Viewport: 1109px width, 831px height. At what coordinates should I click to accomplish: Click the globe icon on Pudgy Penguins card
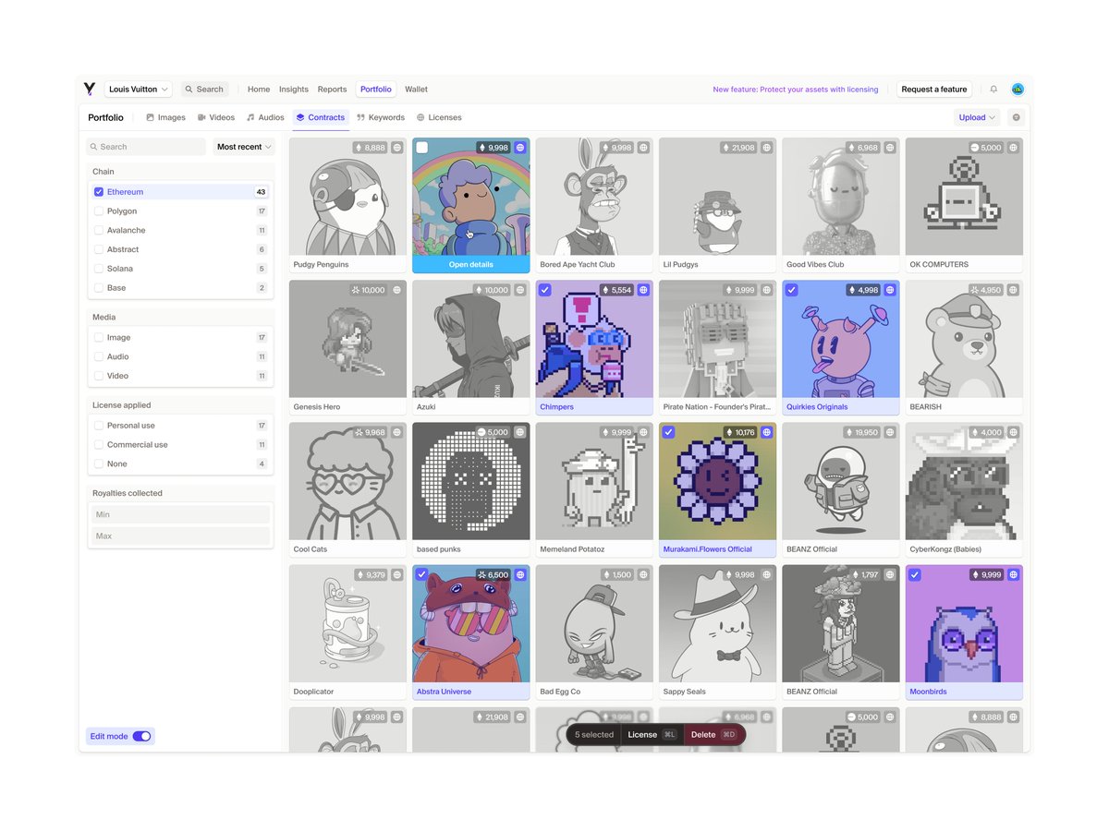click(396, 148)
